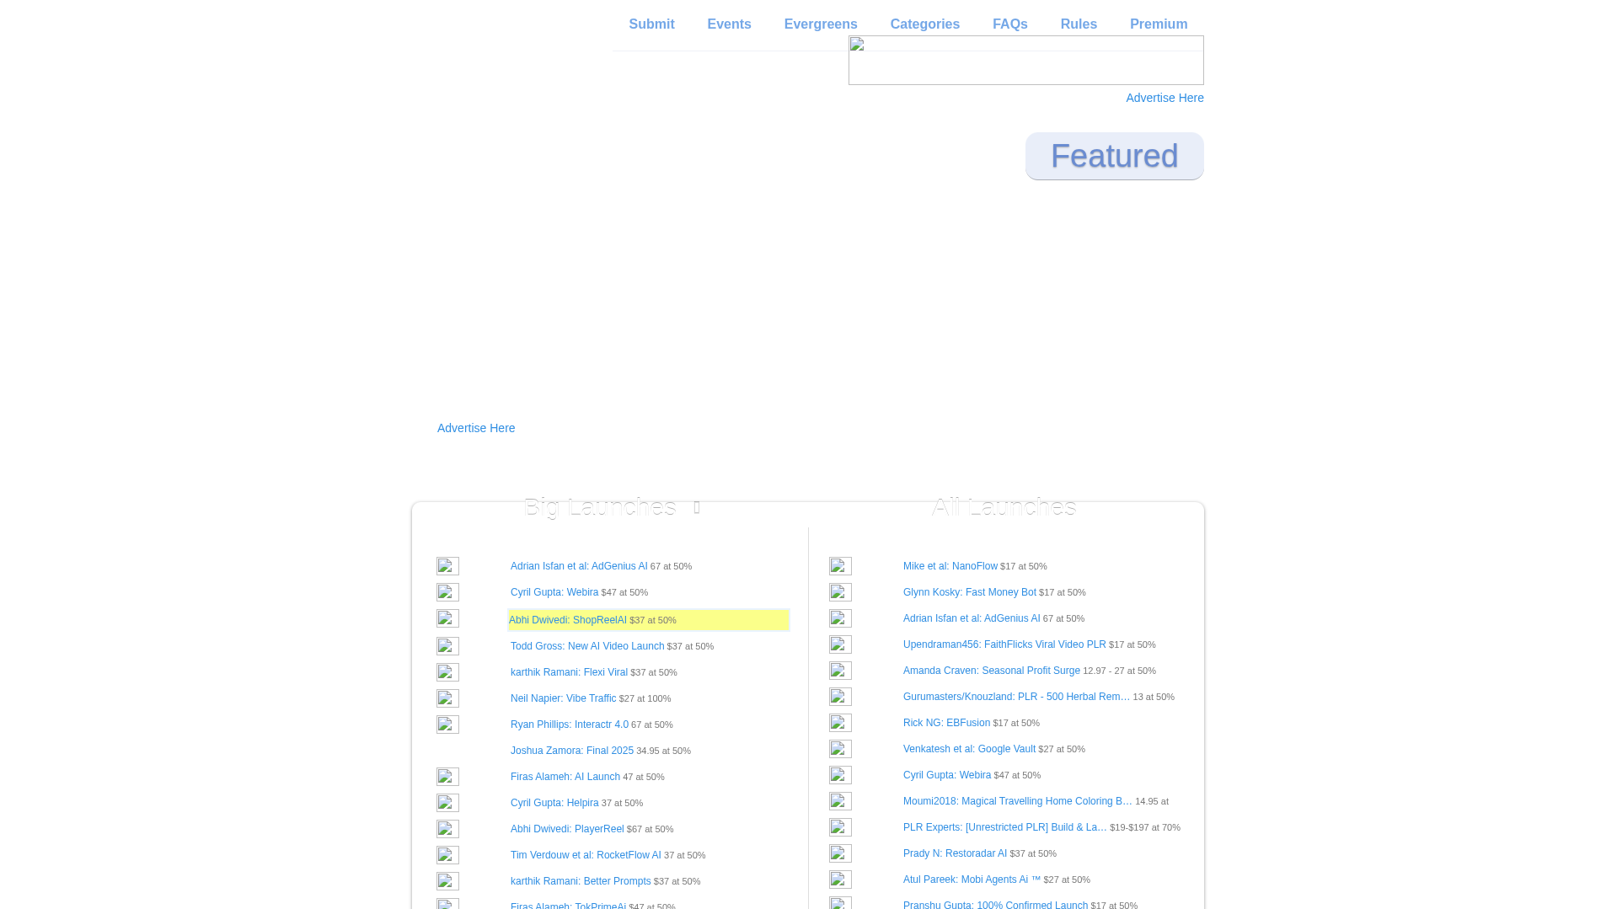Click the icon next to Venkatesh Google Vault
The height and width of the screenshot is (909, 1617).
click(840, 749)
